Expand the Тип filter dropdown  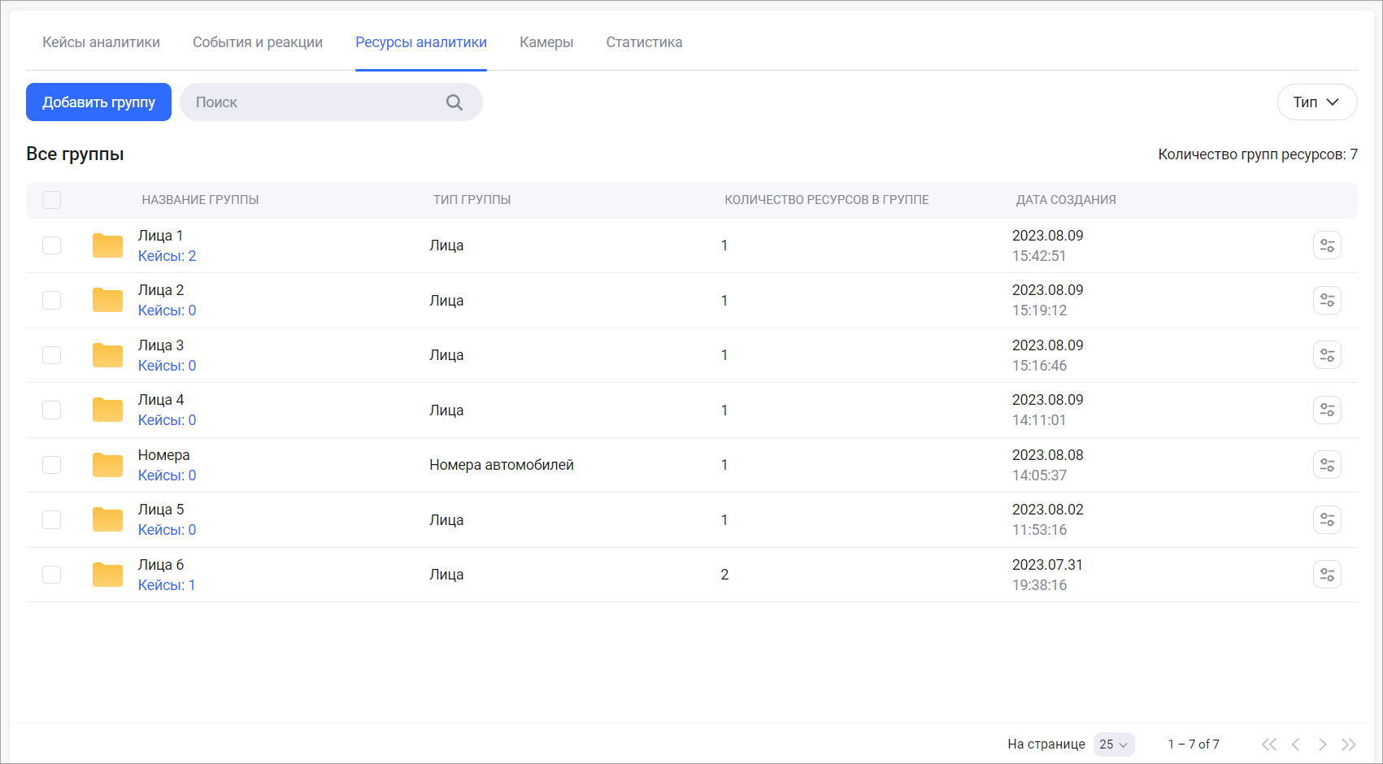(1316, 102)
